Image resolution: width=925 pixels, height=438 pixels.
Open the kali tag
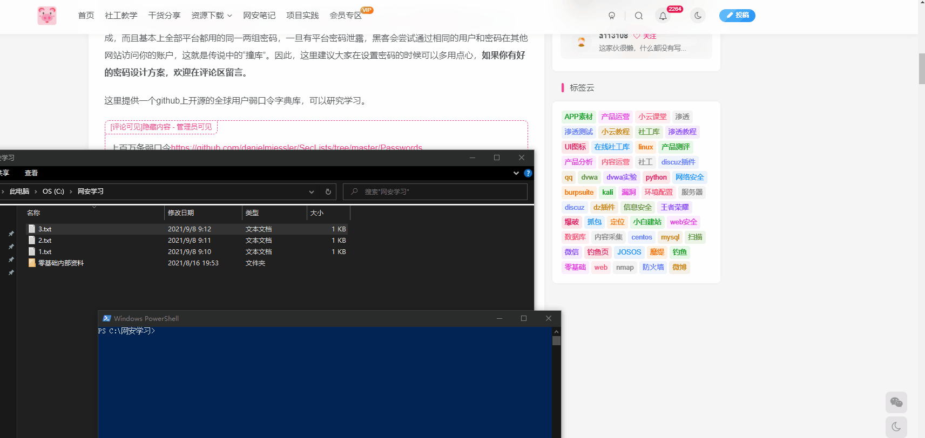[607, 192]
